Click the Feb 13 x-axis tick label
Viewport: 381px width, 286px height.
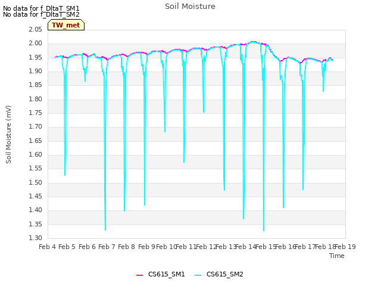tap(226, 247)
